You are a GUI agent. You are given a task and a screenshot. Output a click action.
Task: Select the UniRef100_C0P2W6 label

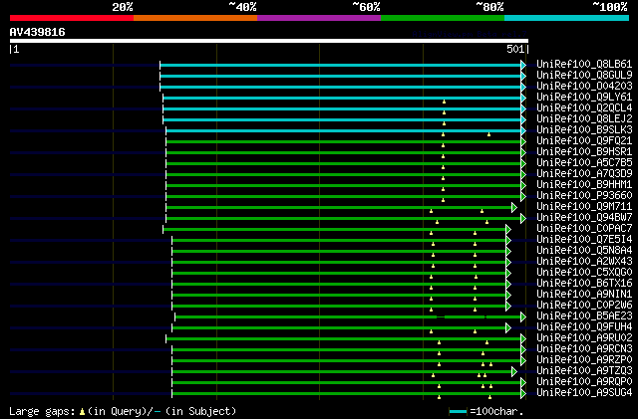point(584,306)
